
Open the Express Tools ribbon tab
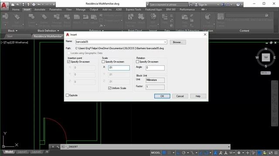pyautogui.click(x=133, y=10)
